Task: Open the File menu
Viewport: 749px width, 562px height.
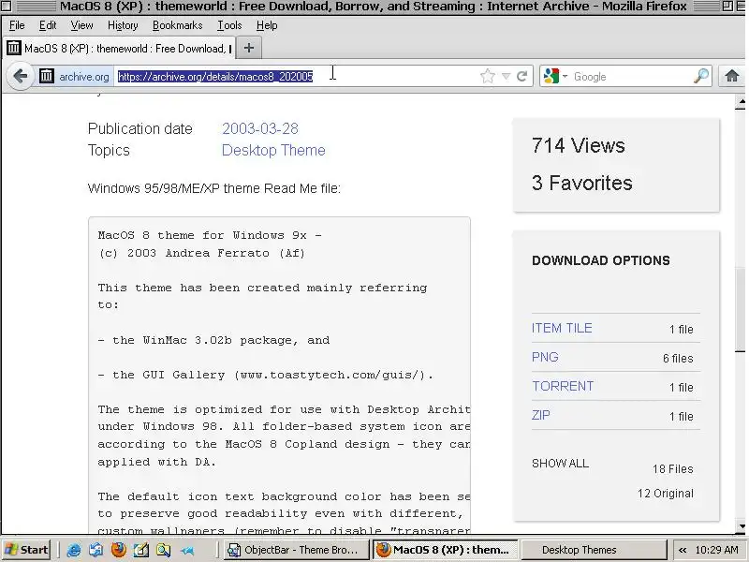Action: [17, 25]
